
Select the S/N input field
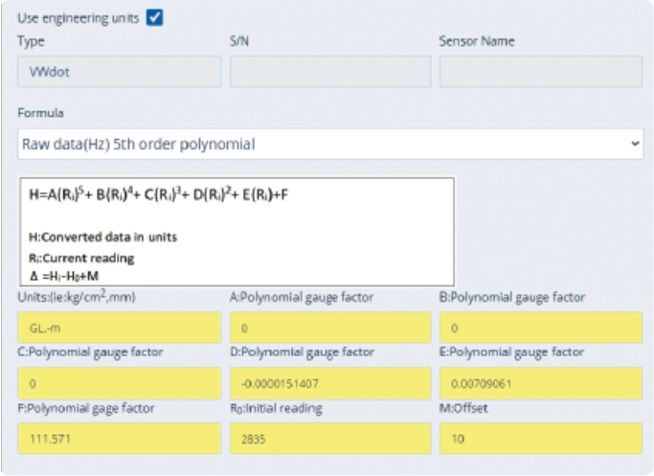coord(329,72)
